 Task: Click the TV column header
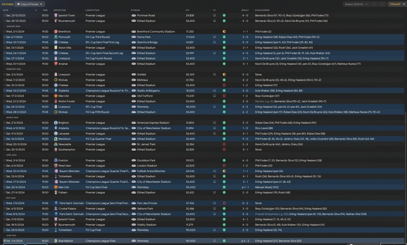pyautogui.click(x=214, y=10)
